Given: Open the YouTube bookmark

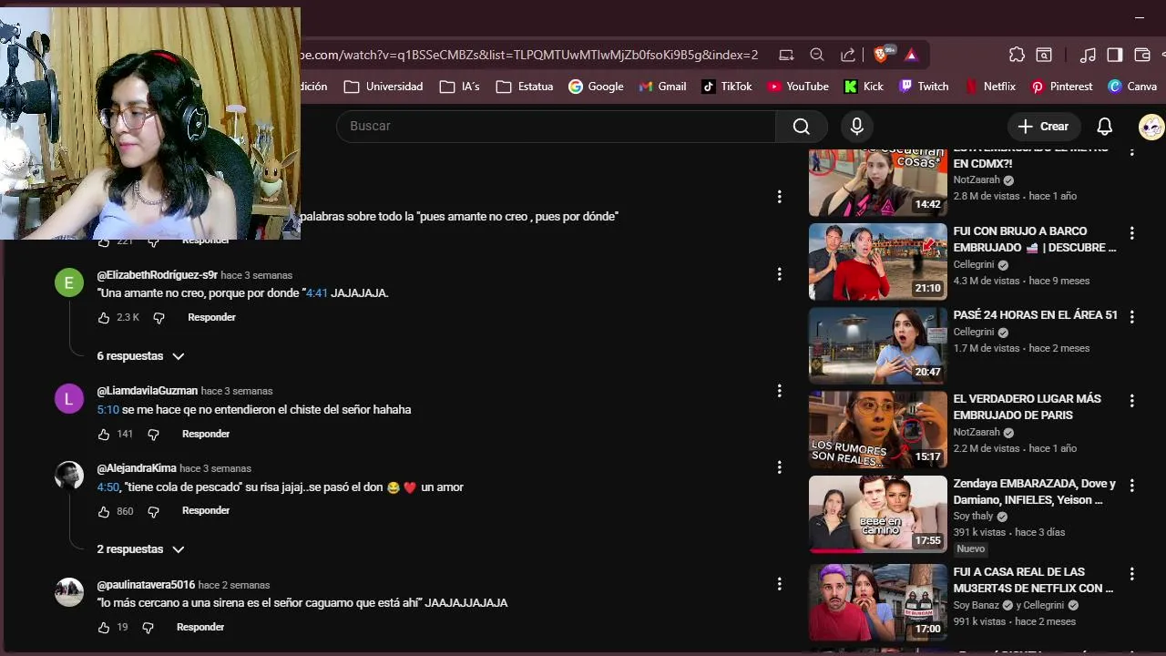Looking at the screenshot, I should click(x=798, y=87).
